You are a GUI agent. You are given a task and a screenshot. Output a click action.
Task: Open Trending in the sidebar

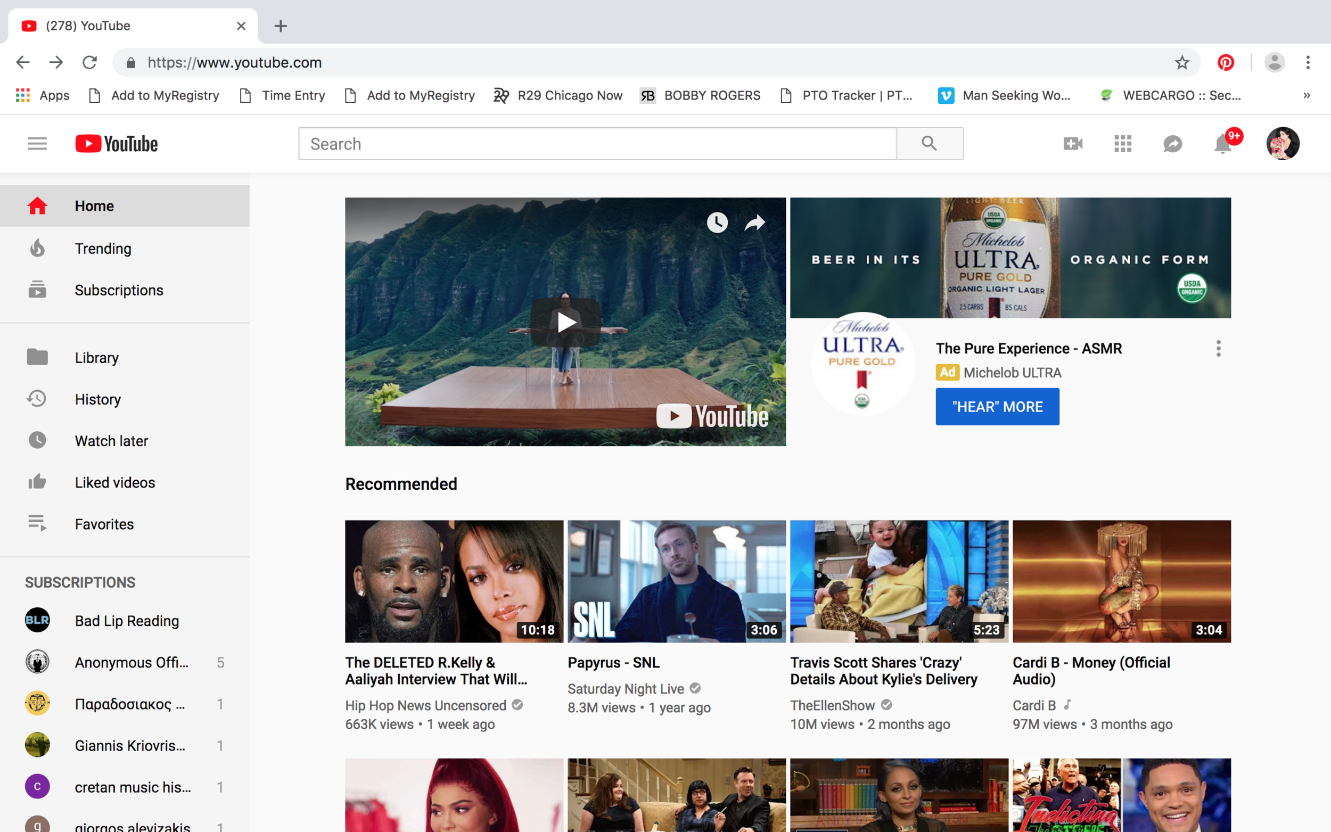pos(125,248)
